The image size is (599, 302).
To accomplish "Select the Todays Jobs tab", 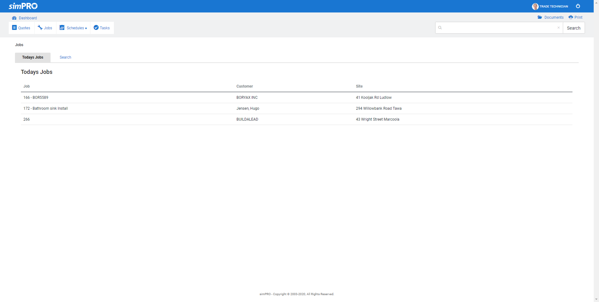I will click(x=33, y=57).
